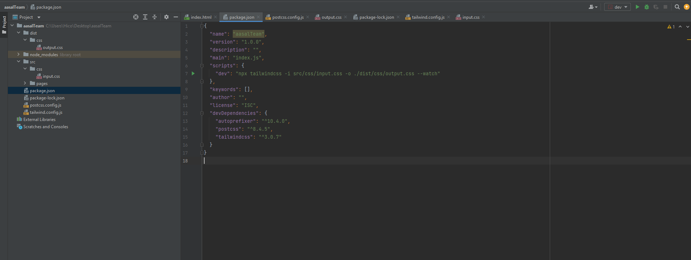Click the npx tailwindcss command string
Image resolution: width=691 pixels, height=260 pixels.
tap(338, 73)
